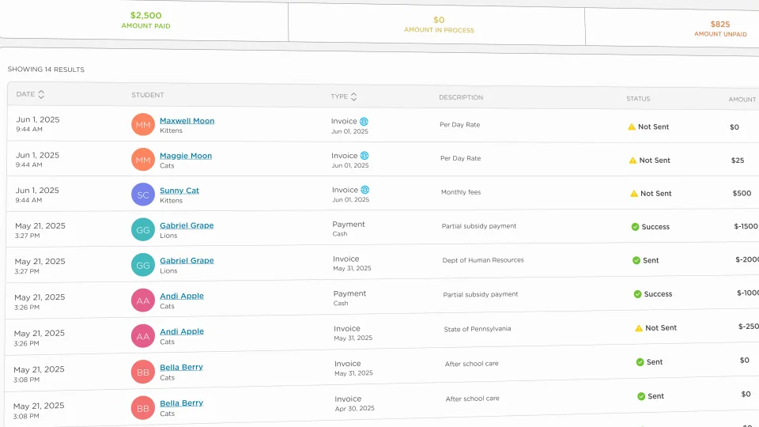Click the Student column header
This screenshot has width=759, height=427.
click(148, 95)
